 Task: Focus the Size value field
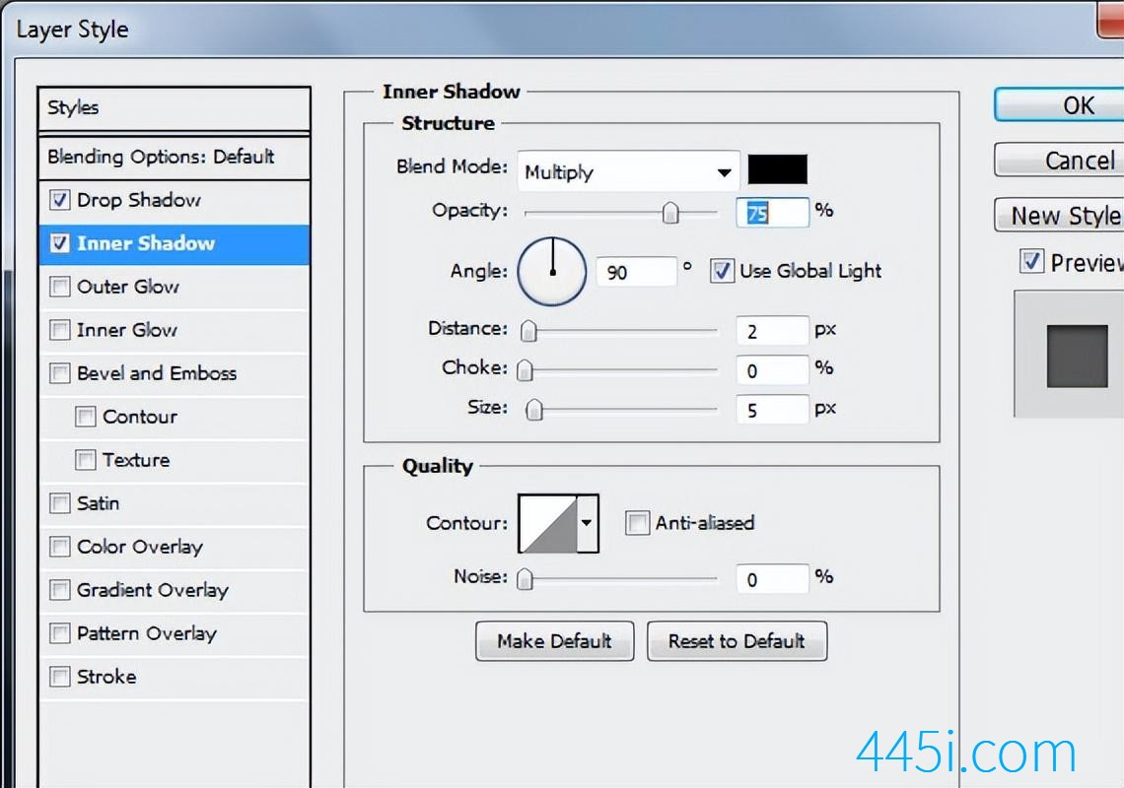pos(773,410)
